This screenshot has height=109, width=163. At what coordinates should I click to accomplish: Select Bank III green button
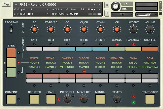11,73
